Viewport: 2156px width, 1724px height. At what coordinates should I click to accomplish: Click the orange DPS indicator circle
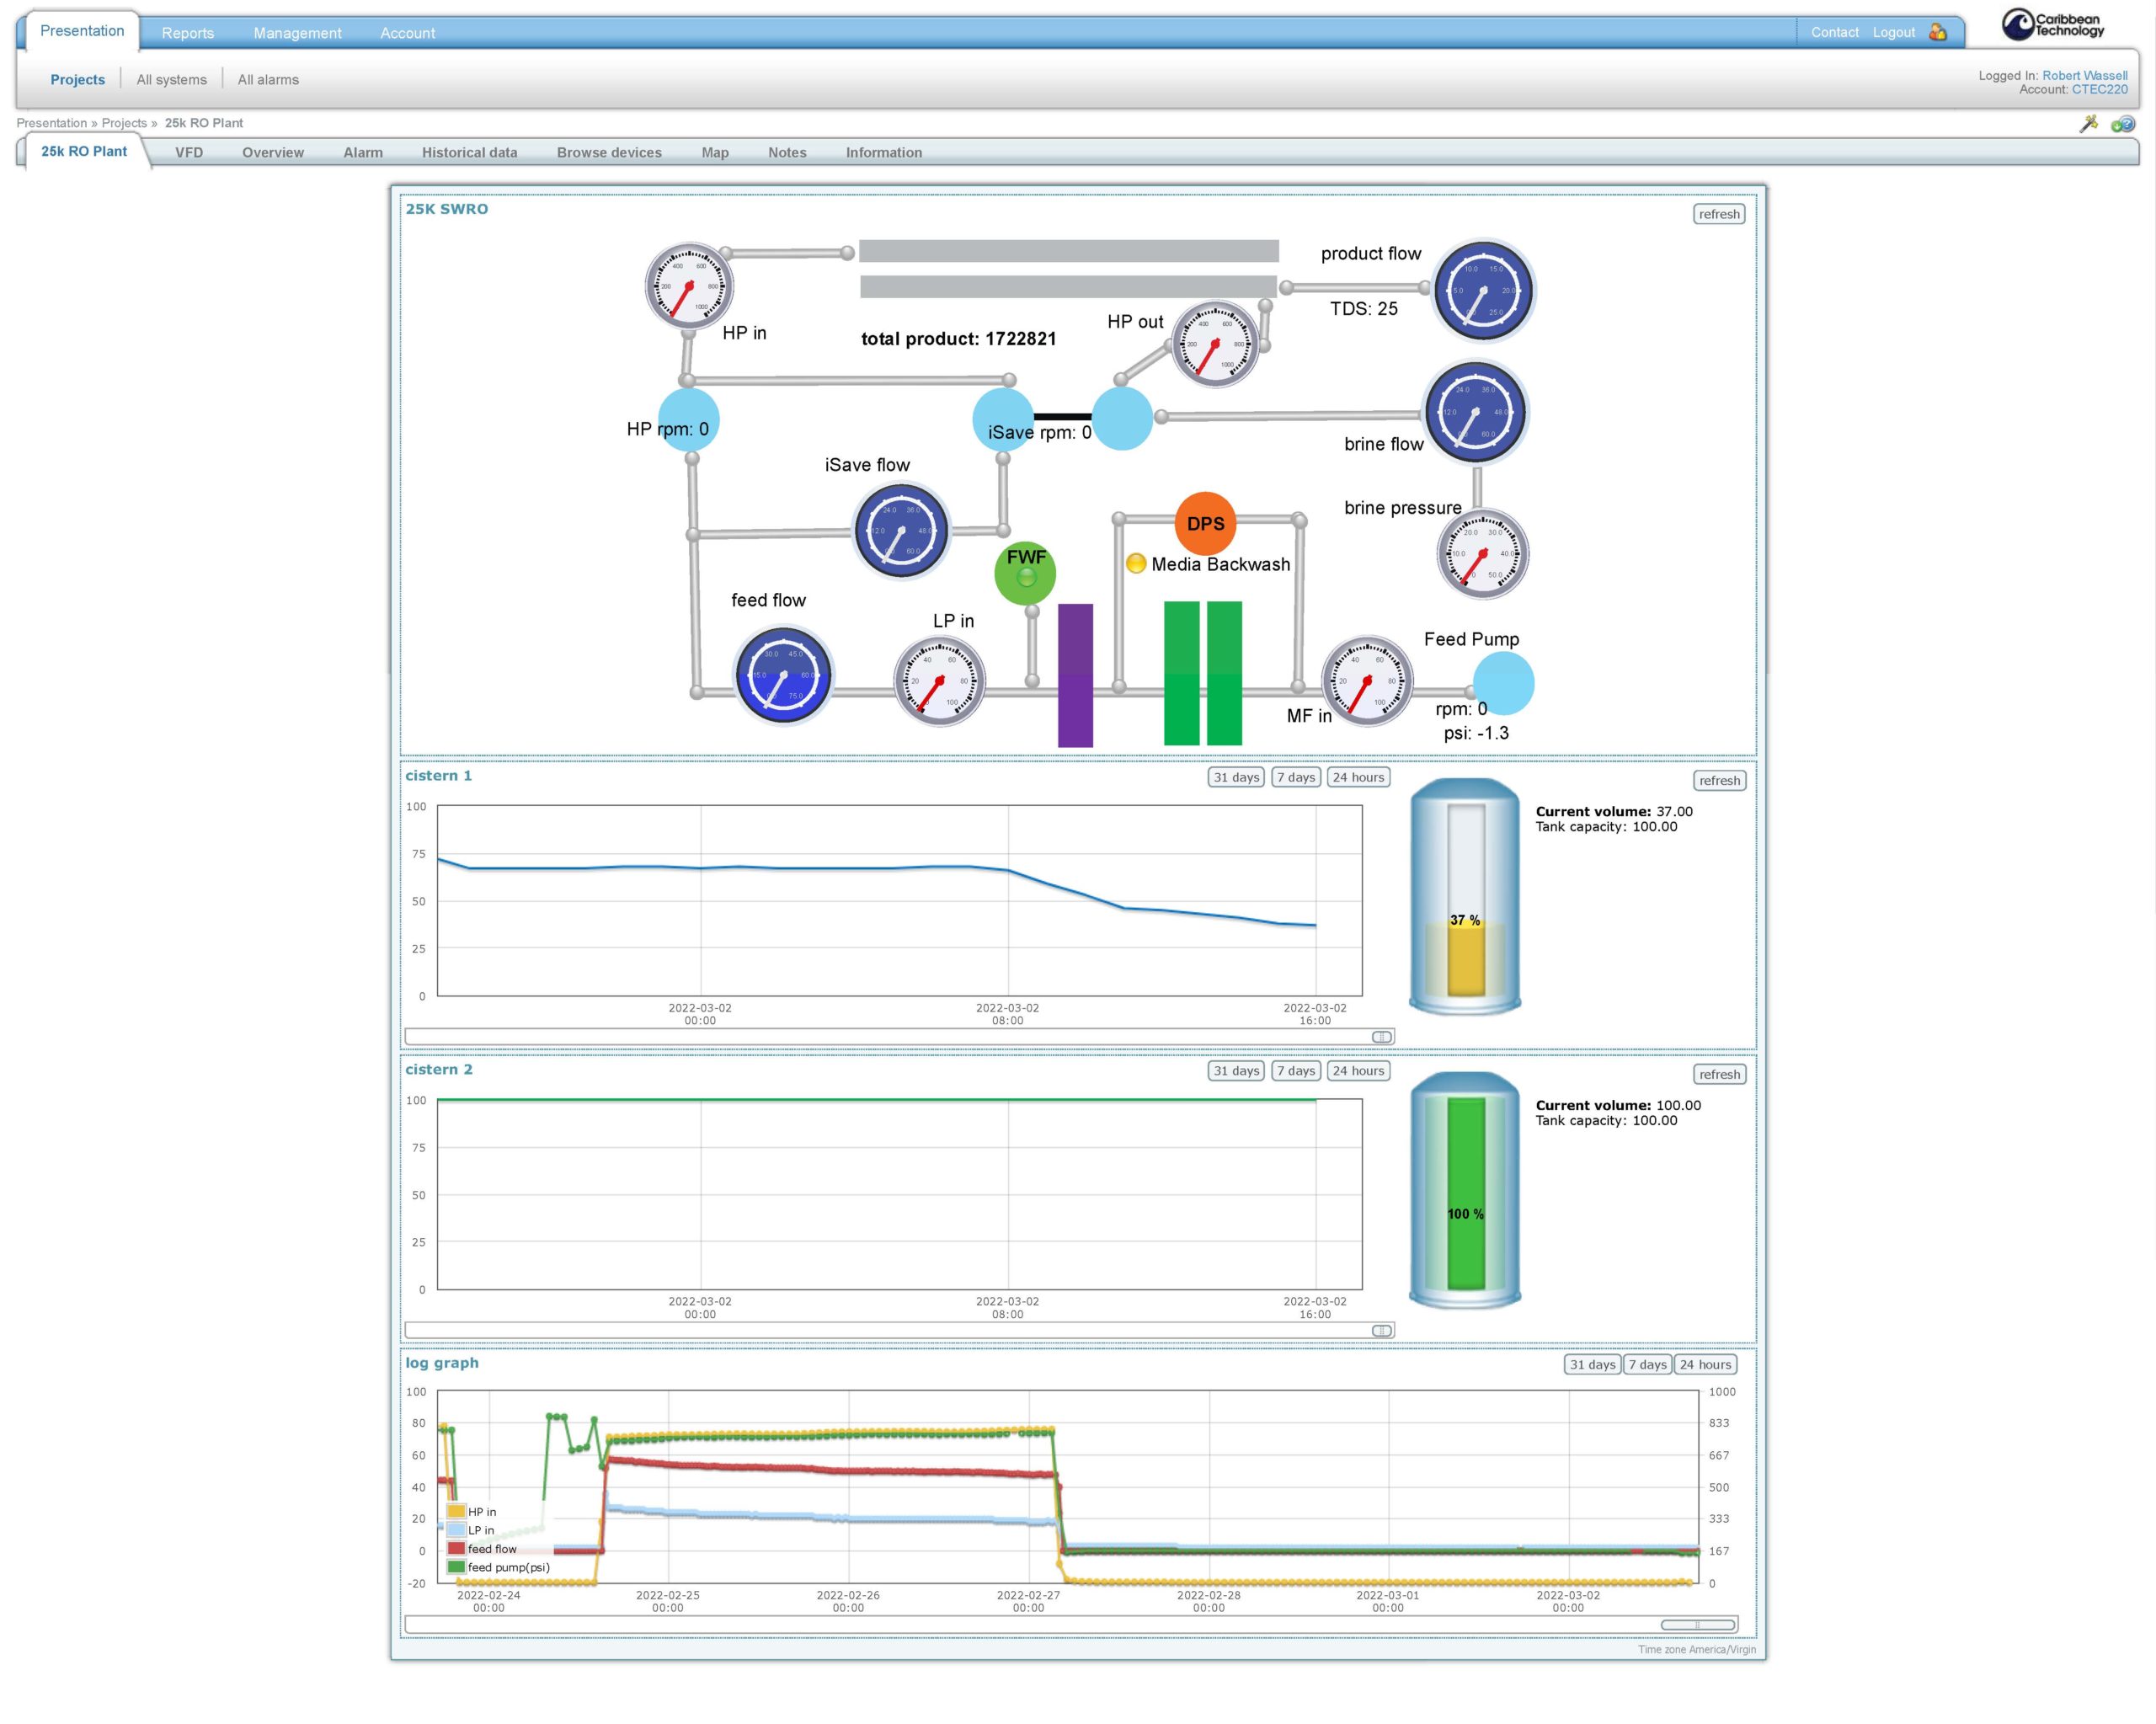pos(1205,523)
